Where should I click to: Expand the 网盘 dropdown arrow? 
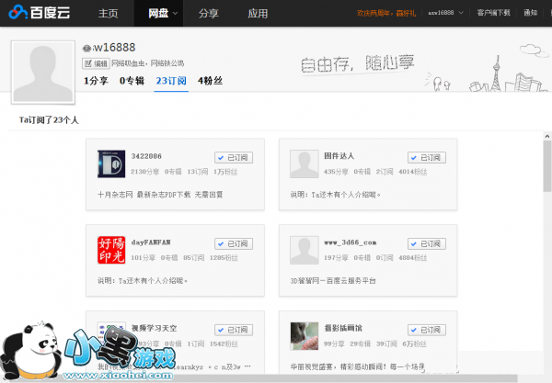175,14
